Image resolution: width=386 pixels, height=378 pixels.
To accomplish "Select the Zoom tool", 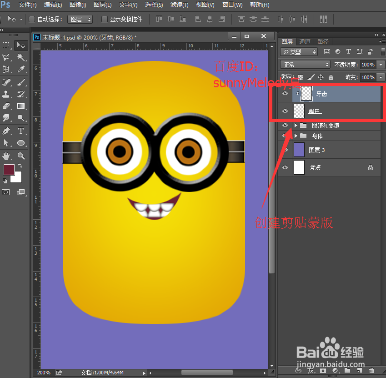I will (21, 156).
